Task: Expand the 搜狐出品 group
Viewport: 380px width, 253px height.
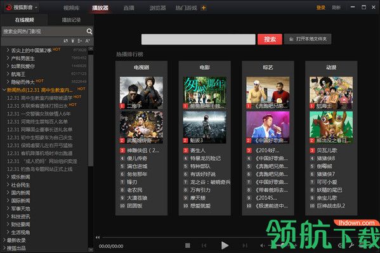Action: tap(4, 248)
